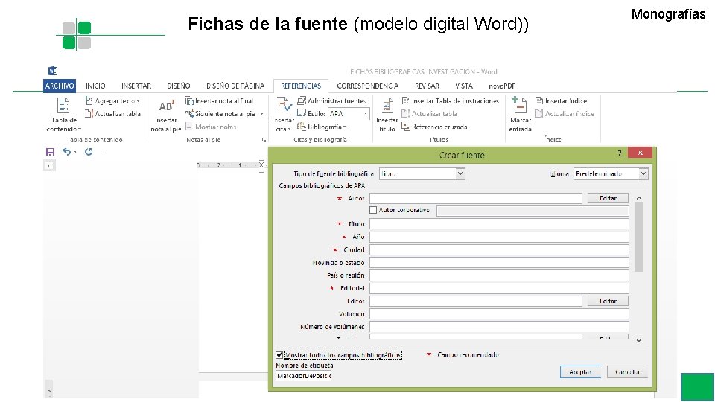
Task: Click Agregar texto in ribbon
Action: pos(112,100)
